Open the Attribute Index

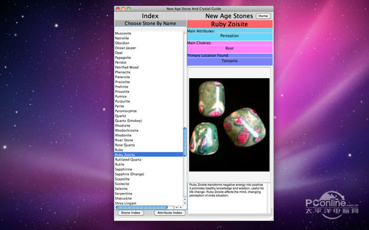[x=170, y=213]
